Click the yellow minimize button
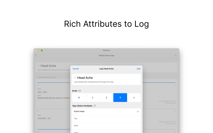Viewport: 213px width, 133px height. click(x=39, y=50)
